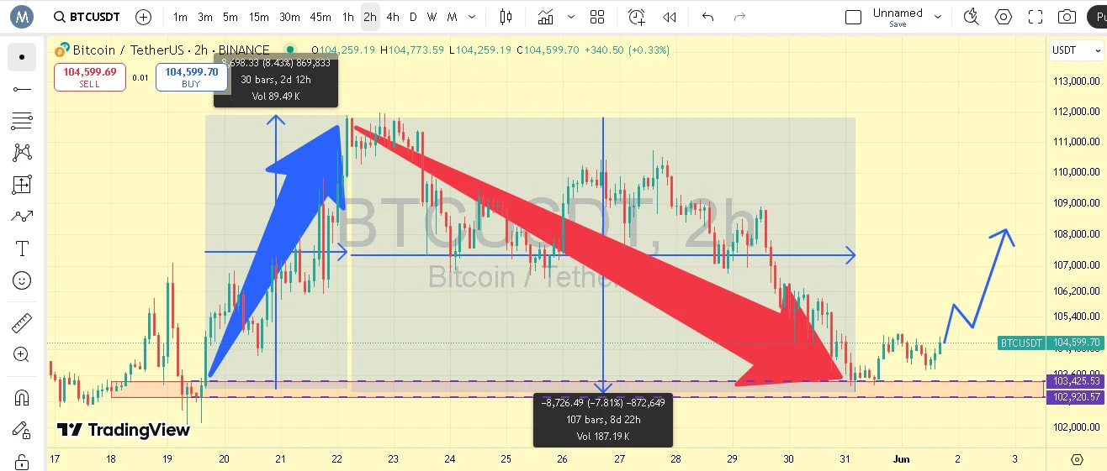Select the 3m timeframe

pos(205,17)
